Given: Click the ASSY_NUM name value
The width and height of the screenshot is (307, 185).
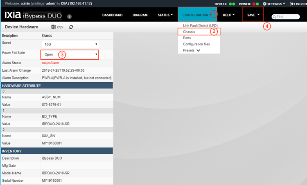Looking at the screenshot, I should 51,97.
